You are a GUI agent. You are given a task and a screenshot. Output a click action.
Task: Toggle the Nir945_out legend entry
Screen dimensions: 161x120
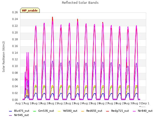[19, 115]
